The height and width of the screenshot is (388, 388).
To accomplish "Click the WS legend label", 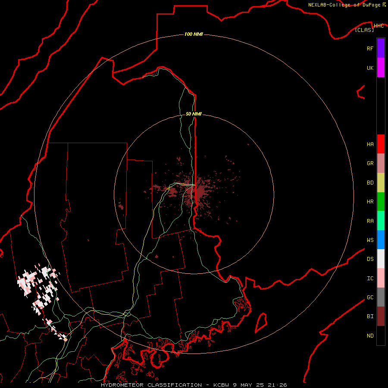I will tap(370, 240).
